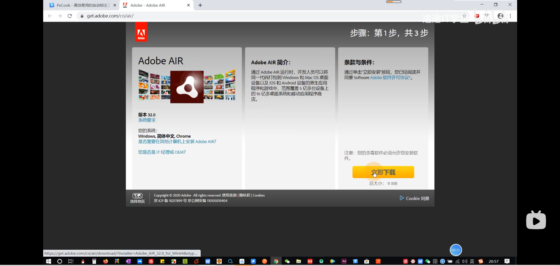Switch input language 英 indicator
The width and height of the screenshot is (560, 266).
point(472,261)
